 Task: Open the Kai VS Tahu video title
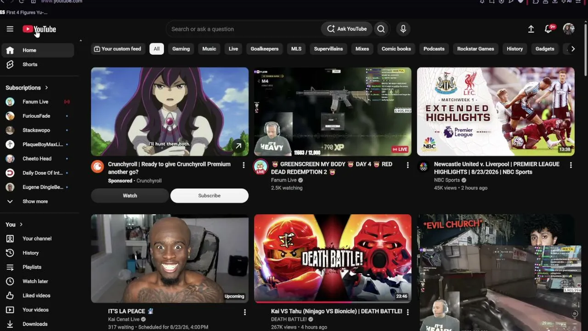[336, 311]
